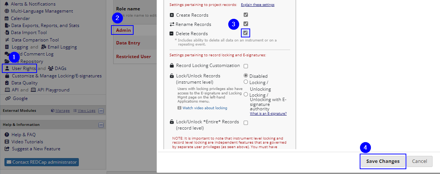
Task: Click the Google link icon
Action: [7, 98]
